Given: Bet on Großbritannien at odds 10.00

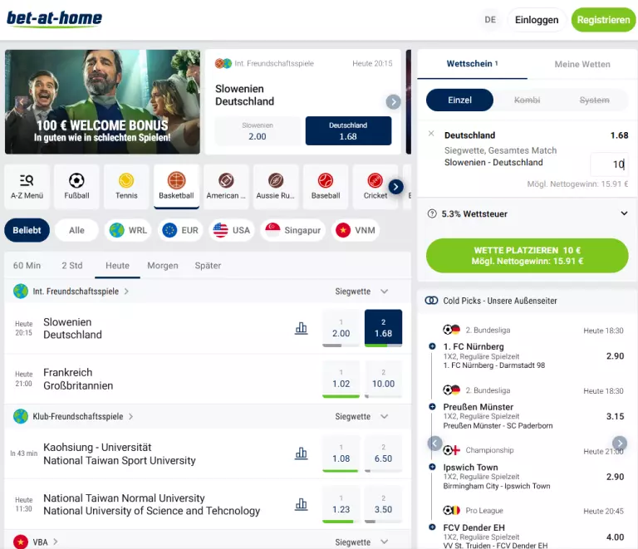Looking at the screenshot, I should point(383,379).
